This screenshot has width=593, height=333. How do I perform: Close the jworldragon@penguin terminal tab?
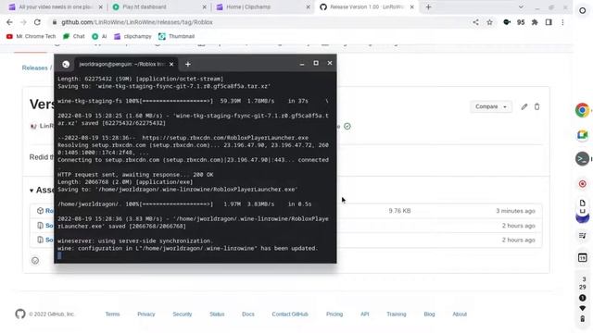click(x=171, y=64)
